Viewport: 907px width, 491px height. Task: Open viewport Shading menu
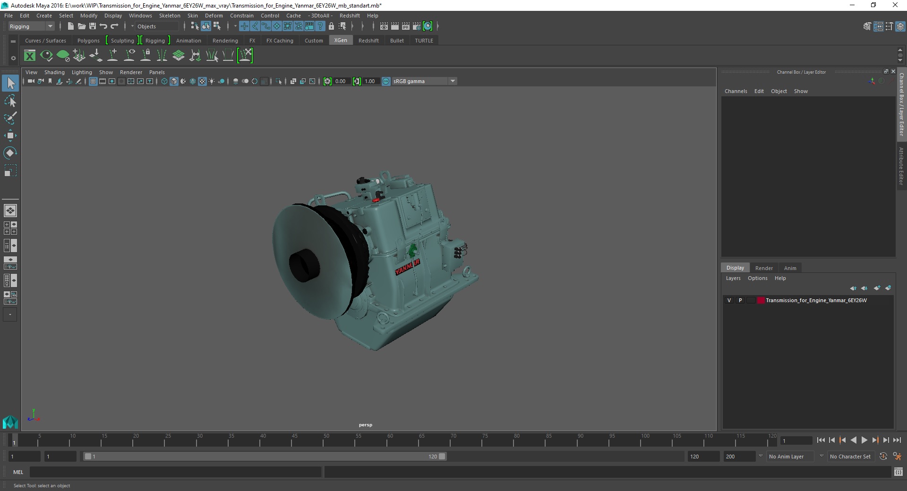[x=54, y=72]
